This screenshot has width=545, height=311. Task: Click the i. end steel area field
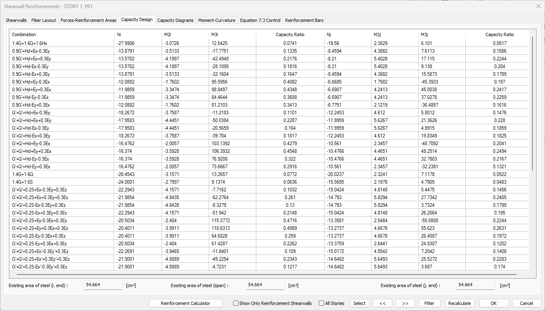click(x=103, y=285)
